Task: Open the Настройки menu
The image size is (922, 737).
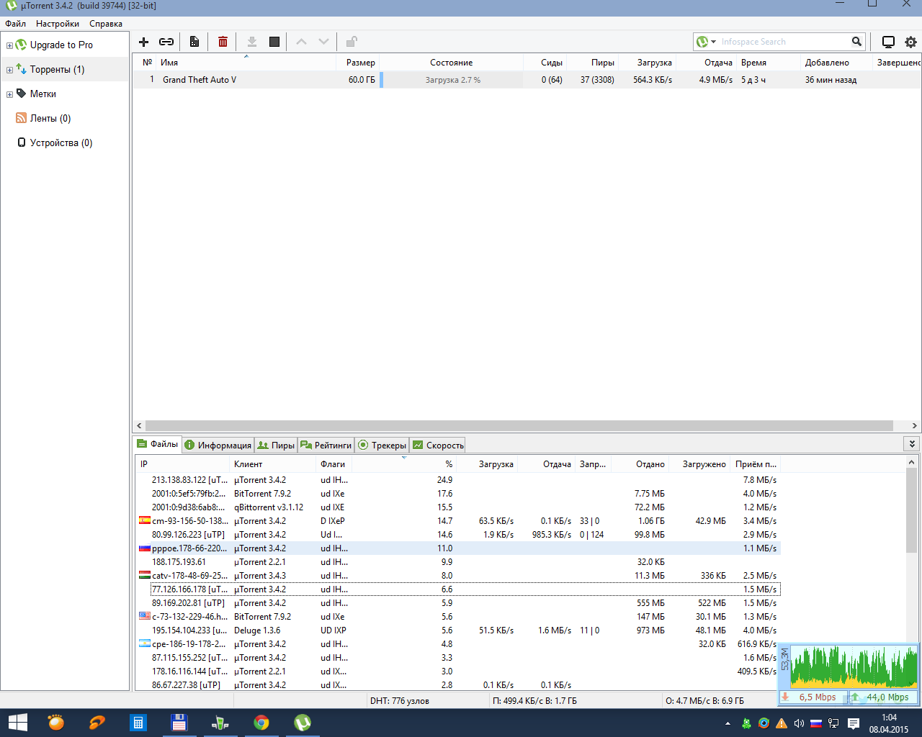Action: point(58,24)
